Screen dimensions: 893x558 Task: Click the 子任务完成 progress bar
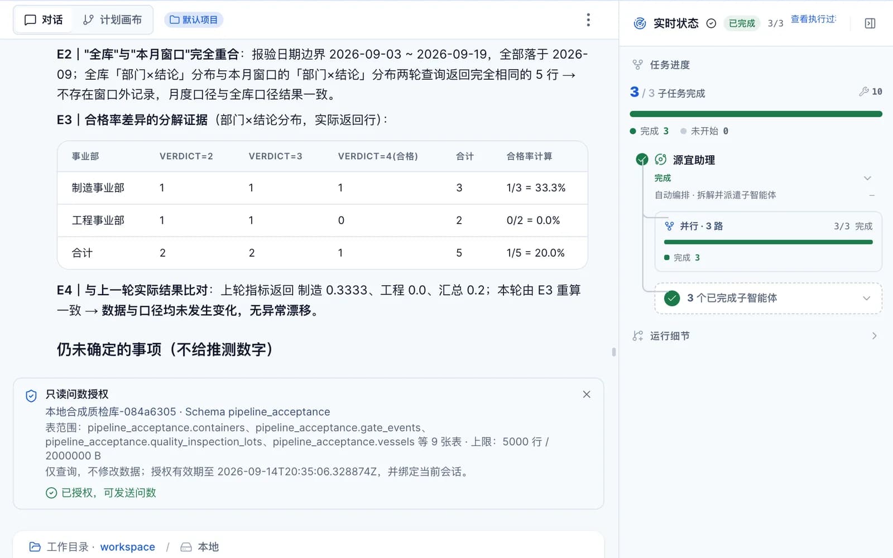click(756, 114)
